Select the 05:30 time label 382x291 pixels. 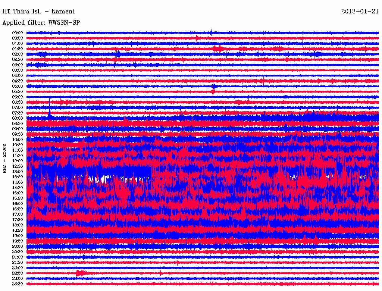click(x=17, y=91)
